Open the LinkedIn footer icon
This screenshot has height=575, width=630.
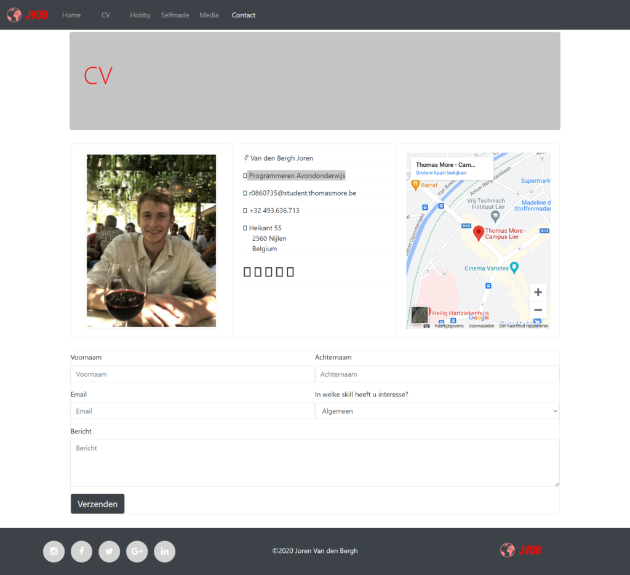pos(165,551)
